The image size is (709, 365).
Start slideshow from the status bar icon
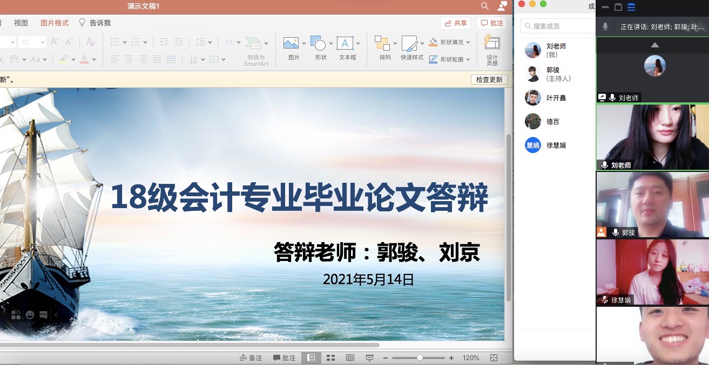pos(369,358)
